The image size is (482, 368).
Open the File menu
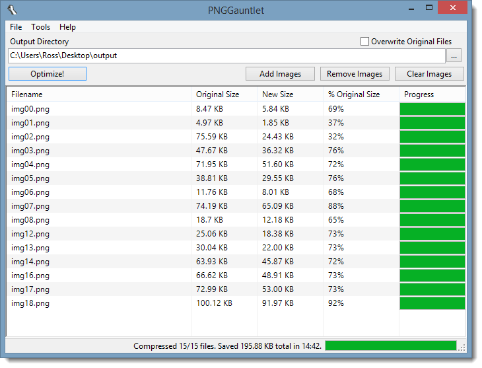click(x=16, y=27)
